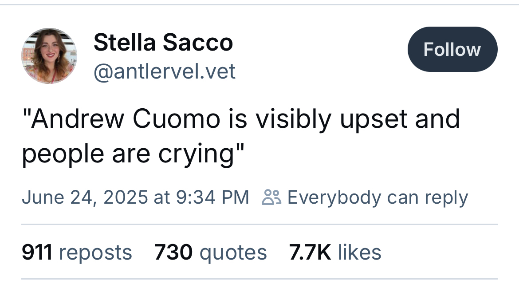
Task: Open the "Everybody can reply" setting text
Action: coord(377,197)
